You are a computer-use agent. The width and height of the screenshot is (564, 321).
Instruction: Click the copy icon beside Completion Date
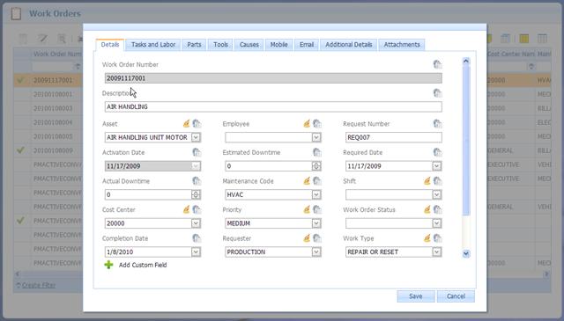tap(197, 238)
